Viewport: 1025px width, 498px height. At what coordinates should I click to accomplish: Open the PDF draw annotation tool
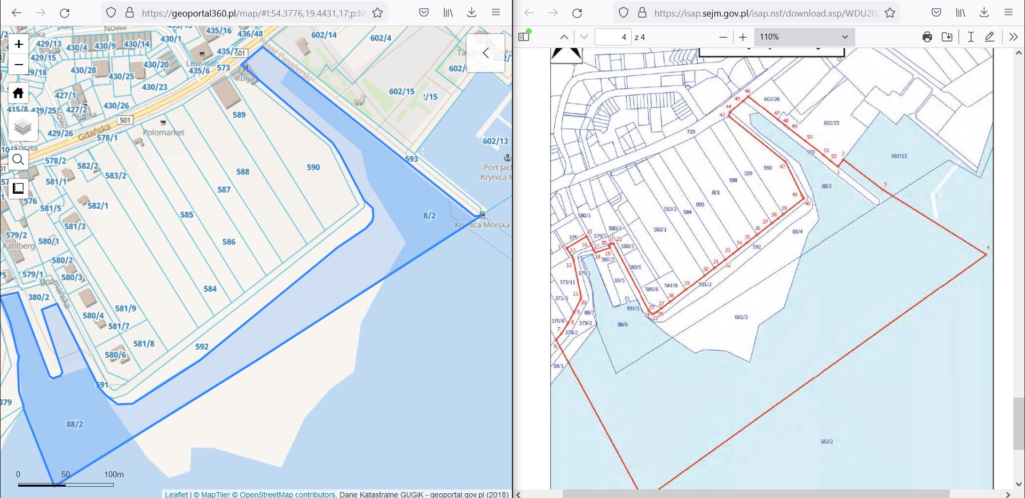[x=989, y=37]
